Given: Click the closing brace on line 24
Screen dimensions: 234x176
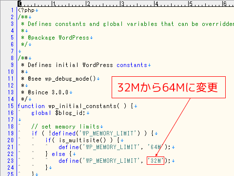Looking at the screenshot, I should [47, 168].
